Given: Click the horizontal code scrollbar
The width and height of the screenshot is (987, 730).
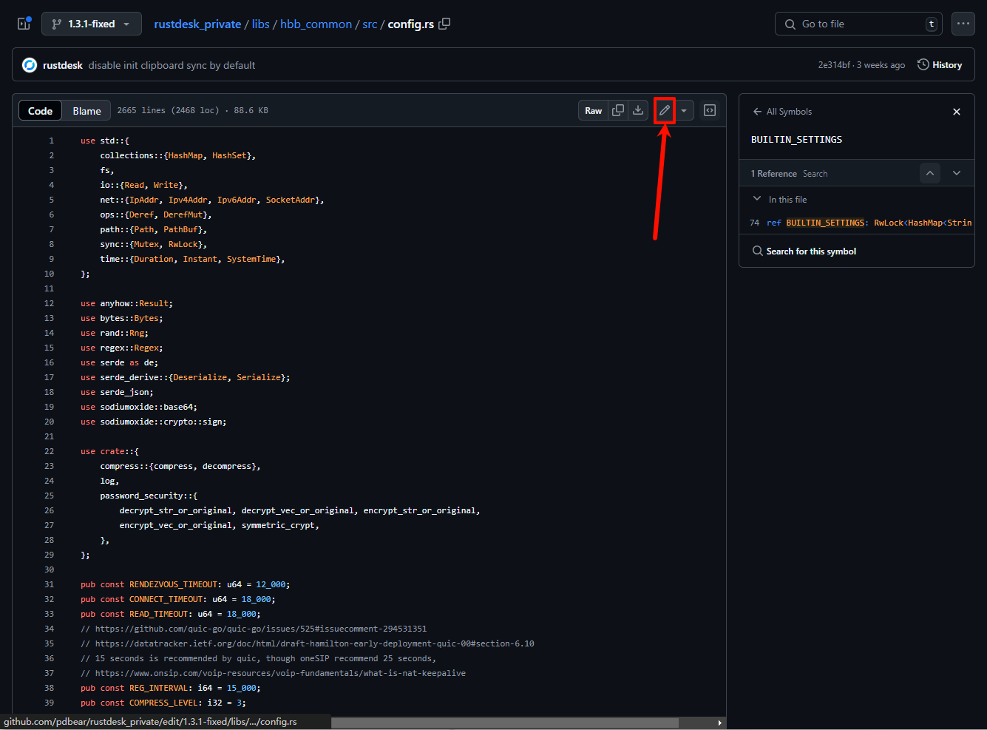Looking at the screenshot, I should click(x=504, y=723).
